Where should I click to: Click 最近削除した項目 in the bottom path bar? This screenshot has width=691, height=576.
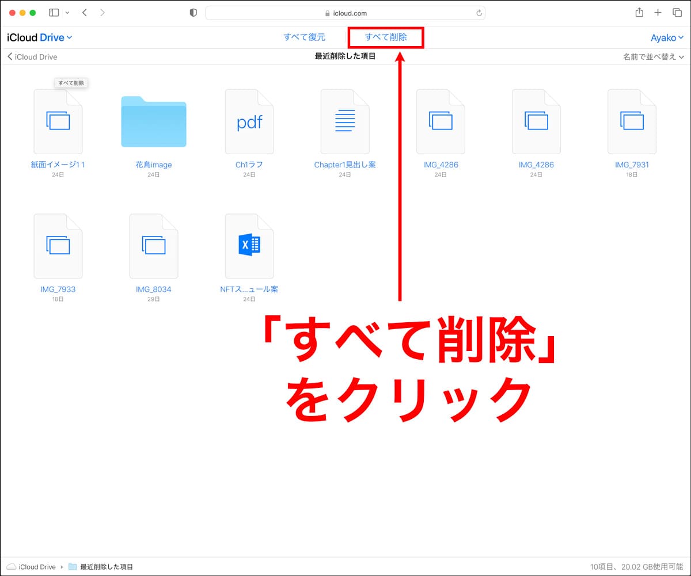click(x=107, y=567)
